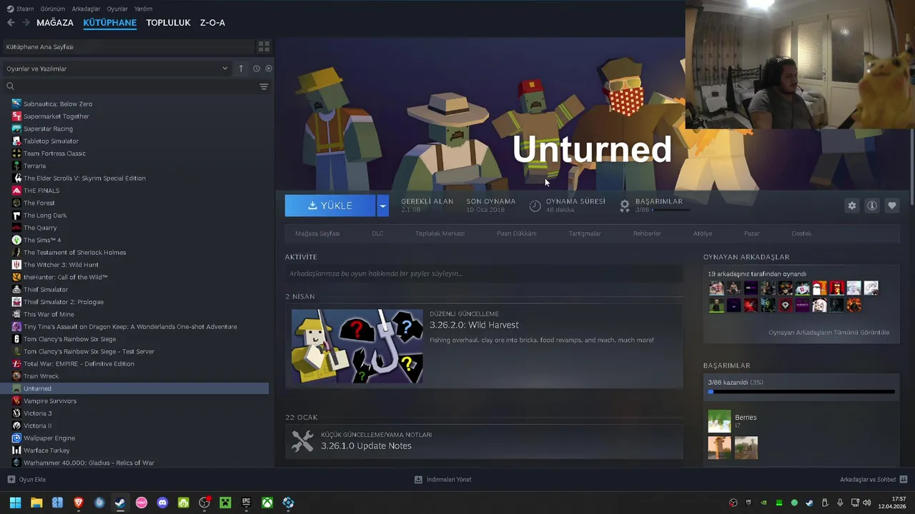The image size is (915, 514).
Task: Open the Yardım menu
Action: pos(143,9)
